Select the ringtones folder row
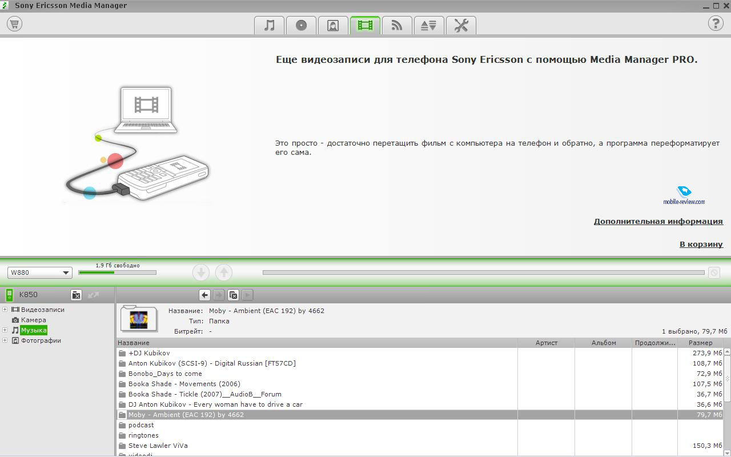The width and height of the screenshot is (731, 457). (420, 435)
